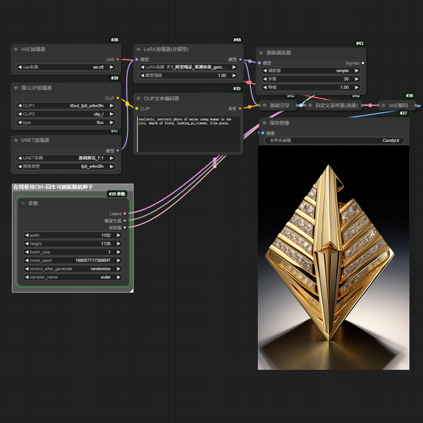Open the 调度器 dropdown showing simple
423x423 pixels.
(x=311, y=71)
